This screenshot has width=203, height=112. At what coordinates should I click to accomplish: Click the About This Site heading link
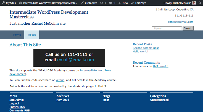(25, 45)
